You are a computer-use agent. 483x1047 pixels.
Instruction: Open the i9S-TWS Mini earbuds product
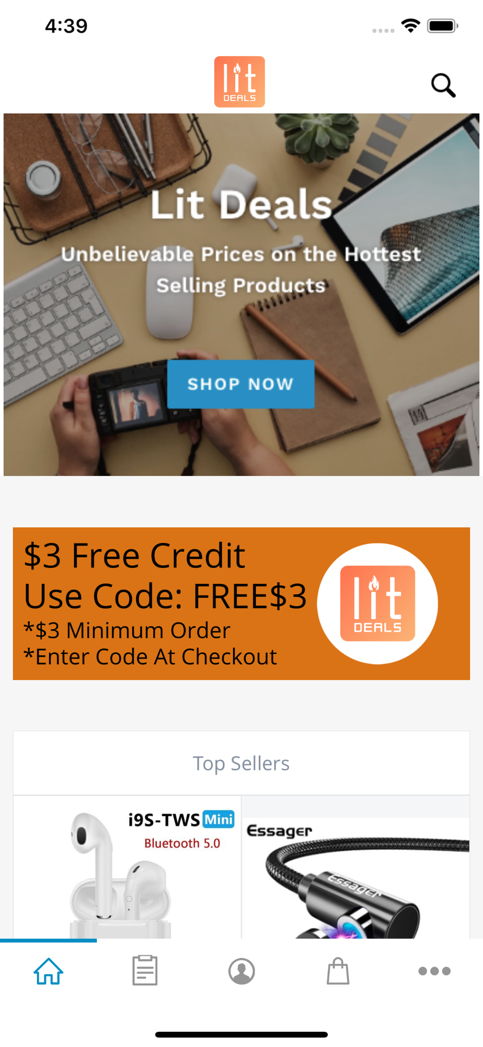tap(128, 867)
